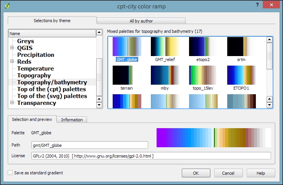283x185 pixels.
Task: Select third-row palette below ETOPO1
Action: coord(241,101)
